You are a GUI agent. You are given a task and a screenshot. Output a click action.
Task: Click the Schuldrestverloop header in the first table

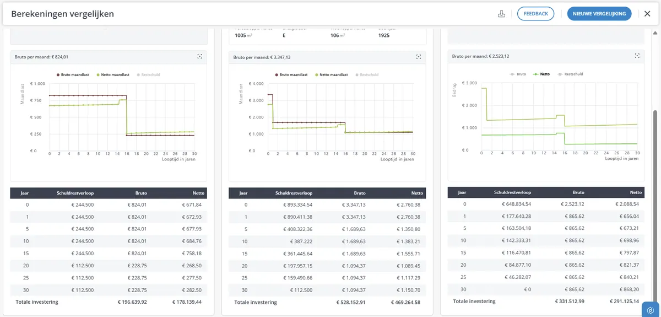coord(75,193)
